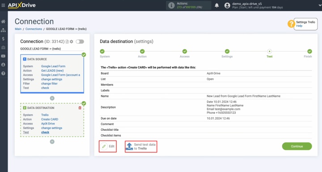Click change settings in Data Destination
The image size is (322, 172).
click(51, 128)
